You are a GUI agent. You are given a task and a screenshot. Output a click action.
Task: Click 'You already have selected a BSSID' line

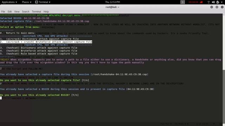(77, 89)
